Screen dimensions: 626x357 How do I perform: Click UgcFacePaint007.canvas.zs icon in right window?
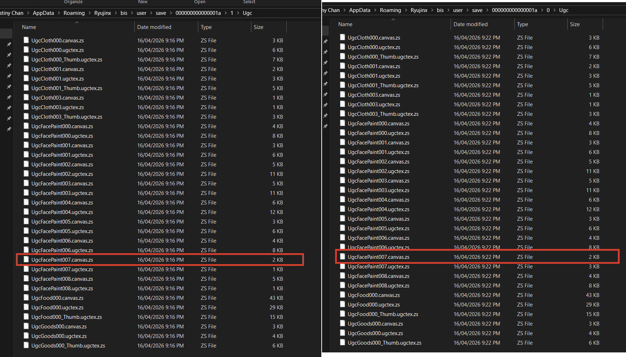tap(343, 256)
